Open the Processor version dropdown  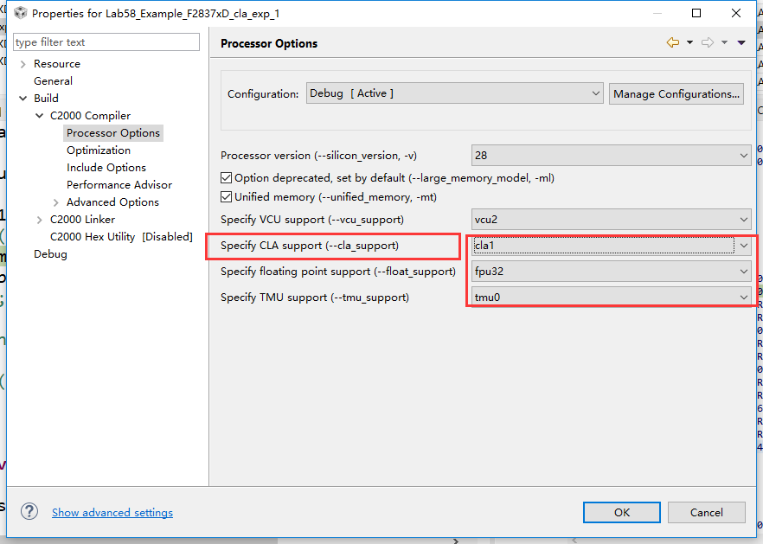click(x=611, y=156)
